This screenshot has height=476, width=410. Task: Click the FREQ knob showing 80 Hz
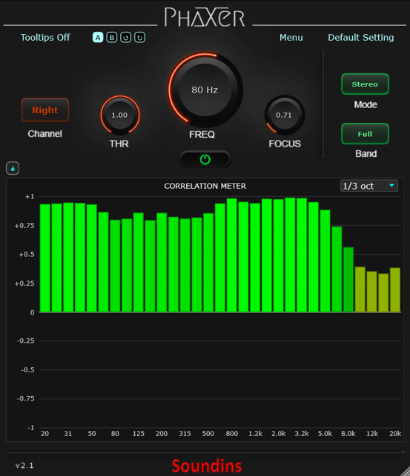(205, 90)
